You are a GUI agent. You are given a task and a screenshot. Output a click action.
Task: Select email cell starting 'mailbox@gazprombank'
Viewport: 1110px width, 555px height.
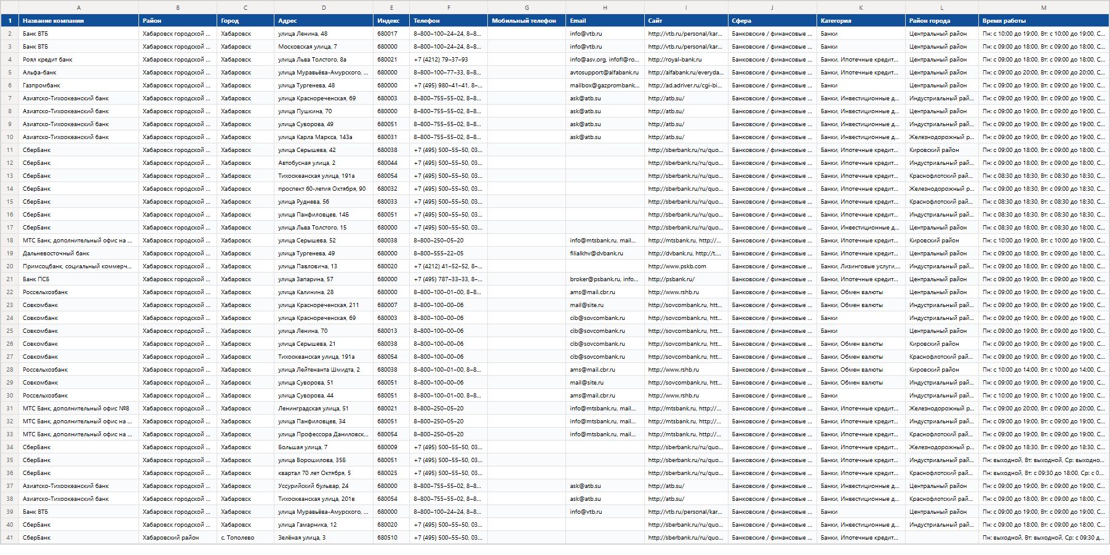(605, 86)
